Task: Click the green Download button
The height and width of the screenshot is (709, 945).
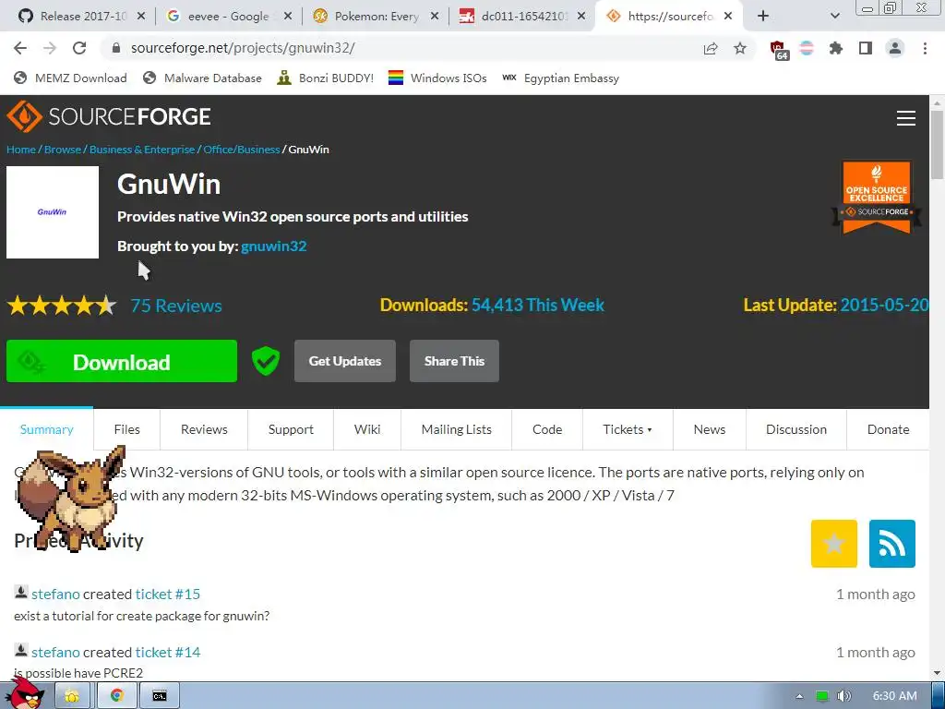Action: (x=122, y=361)
